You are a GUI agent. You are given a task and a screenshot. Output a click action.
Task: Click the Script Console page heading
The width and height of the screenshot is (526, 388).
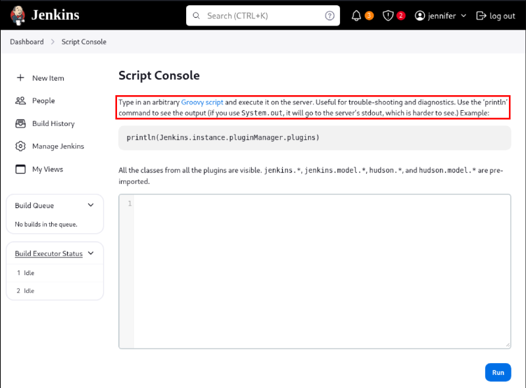click(159, 75)
